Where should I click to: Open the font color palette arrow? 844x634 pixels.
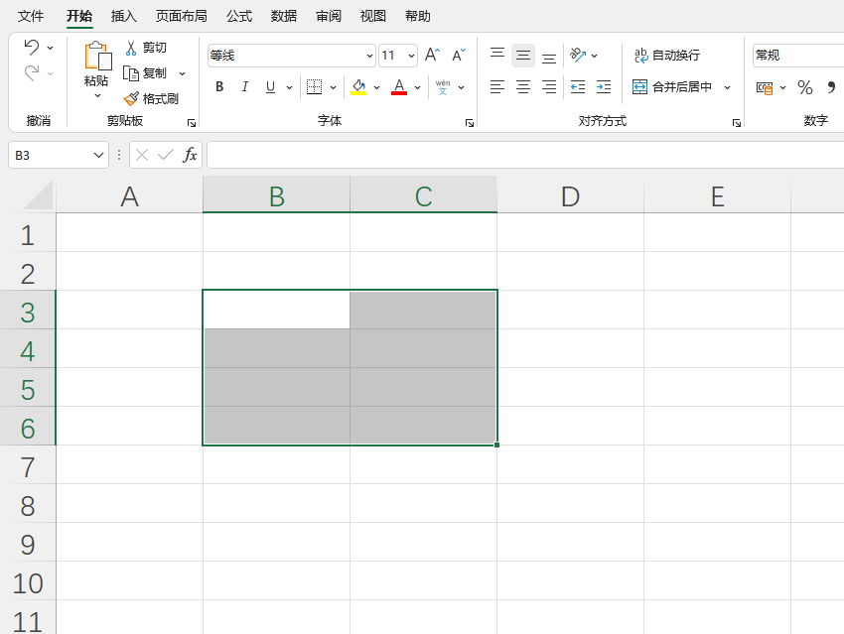[x=417, y=87]
